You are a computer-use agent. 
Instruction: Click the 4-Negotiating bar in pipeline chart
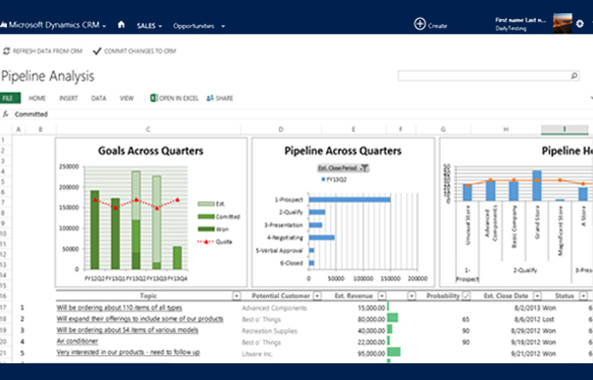click(x=322, y=238)
